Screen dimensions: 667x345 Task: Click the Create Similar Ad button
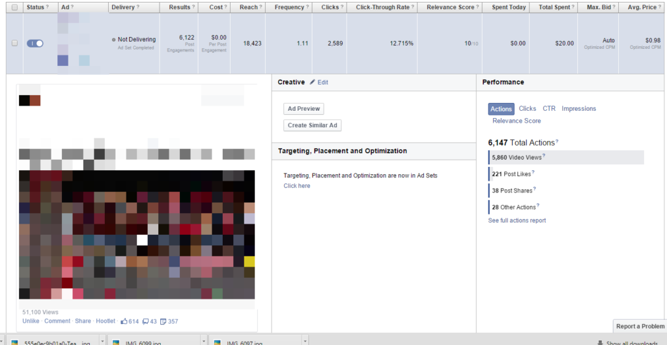coord(313,125)
